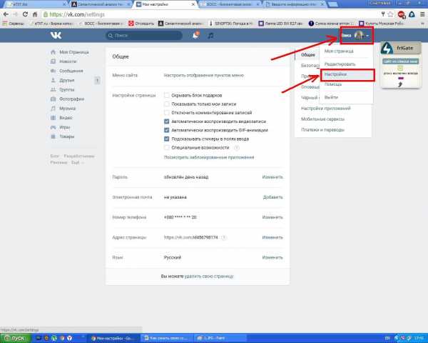This screenshot has width=428, height=343.
Task: Switch to the eTXT.biz browser tab
Action: coord(36,4)
